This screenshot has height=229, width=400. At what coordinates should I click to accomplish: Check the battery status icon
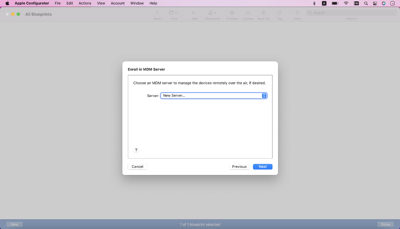click(x=335, y=3)
